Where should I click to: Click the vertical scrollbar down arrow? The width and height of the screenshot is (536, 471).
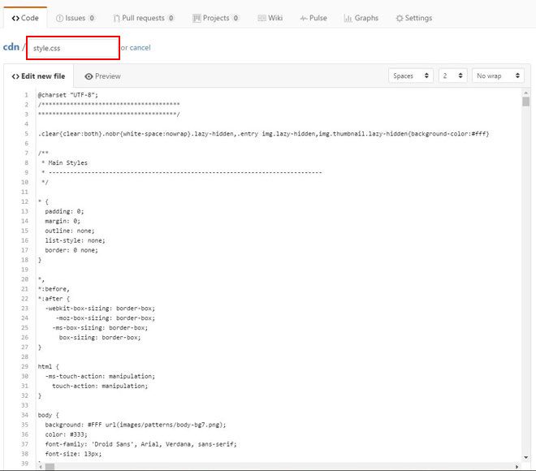(525, 457)
